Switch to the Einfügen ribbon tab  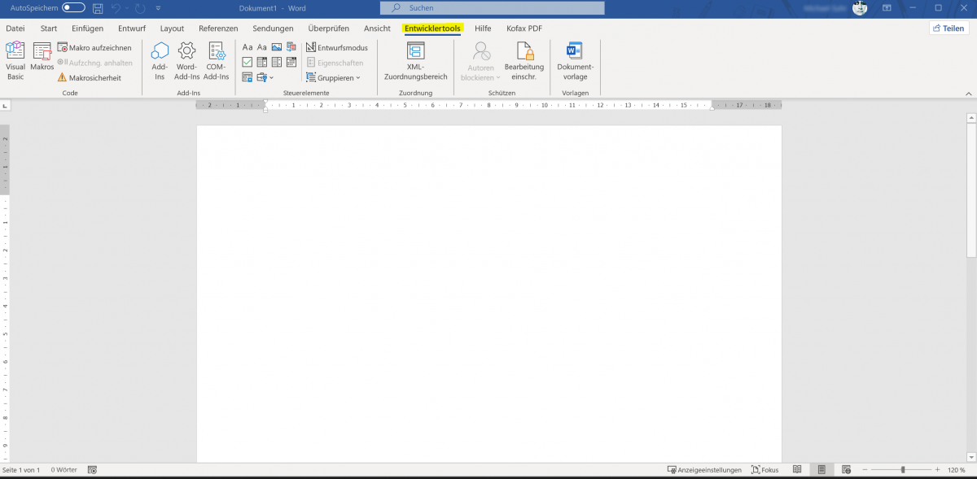[x=87, y=28]
